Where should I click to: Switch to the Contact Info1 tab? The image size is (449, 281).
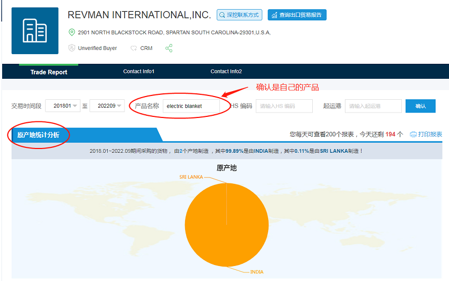click(x=138, y=71)
